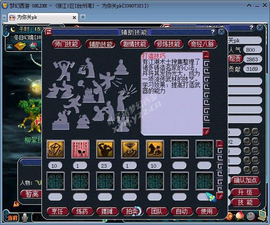Click the smiley face icon in bottom bar
The height and width of the screenshot is (225, 270).
(250, 216)
